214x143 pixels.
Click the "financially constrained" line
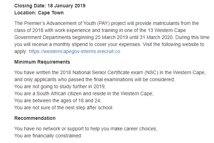[x=48, y=136]
